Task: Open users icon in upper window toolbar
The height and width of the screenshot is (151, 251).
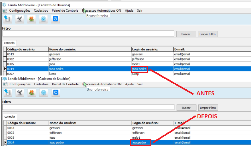Action: click(32, 19)
